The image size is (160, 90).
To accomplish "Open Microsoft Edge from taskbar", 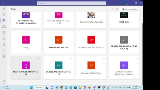I will [71, 87].
